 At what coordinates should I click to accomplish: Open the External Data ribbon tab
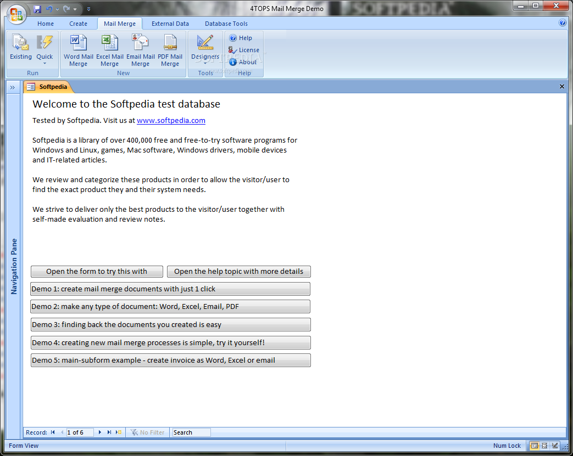[170, 24]
